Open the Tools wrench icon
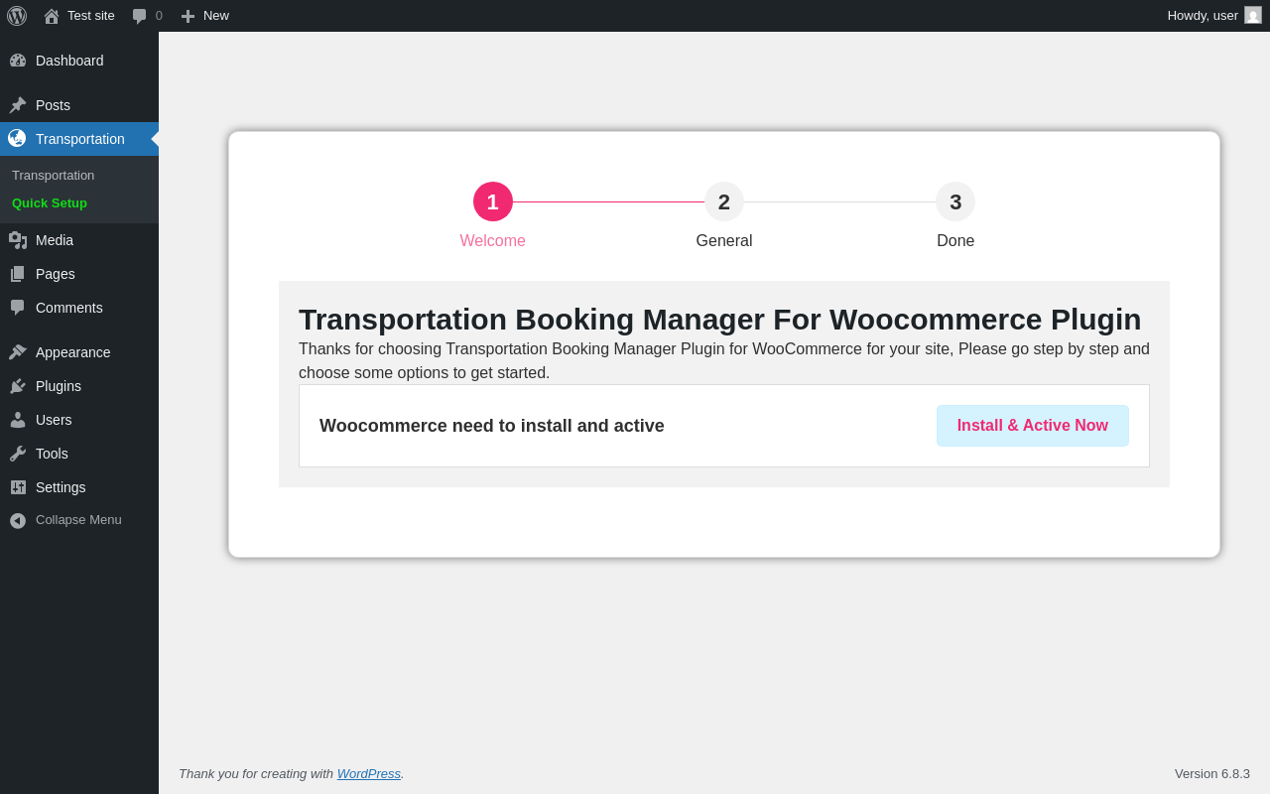Image resolution: width=1270 pixels, height=794 pixels. click(18, 454)
